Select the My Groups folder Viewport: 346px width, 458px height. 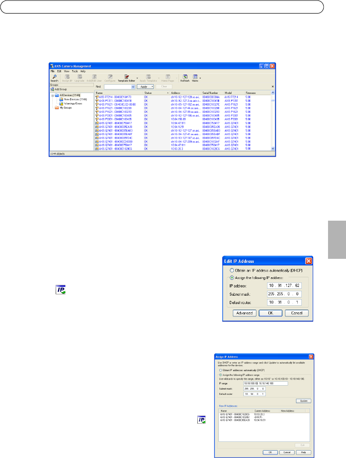pos(63,107)
